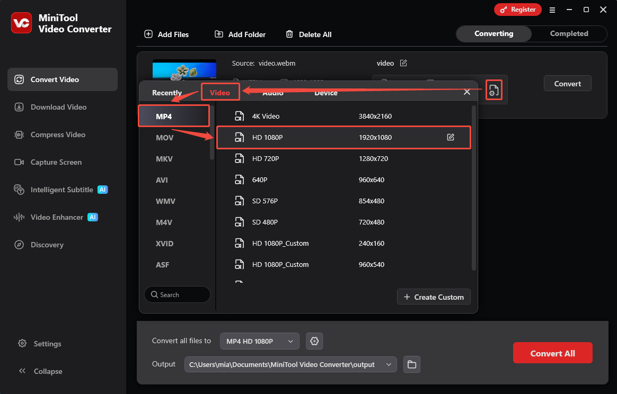
Task: Click the Add Files button
Action: (166, 34)
